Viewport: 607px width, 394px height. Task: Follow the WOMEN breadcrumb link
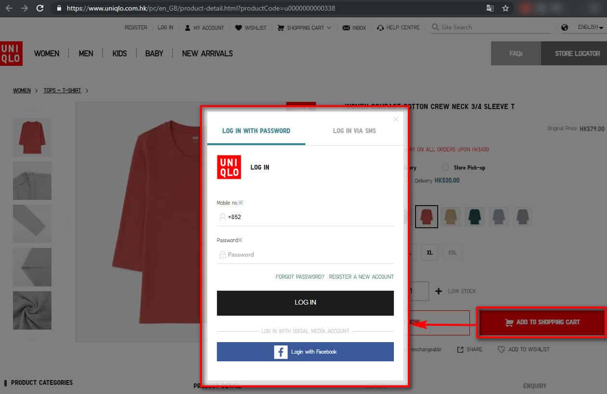pyautogui.click(x=22, y=90)
